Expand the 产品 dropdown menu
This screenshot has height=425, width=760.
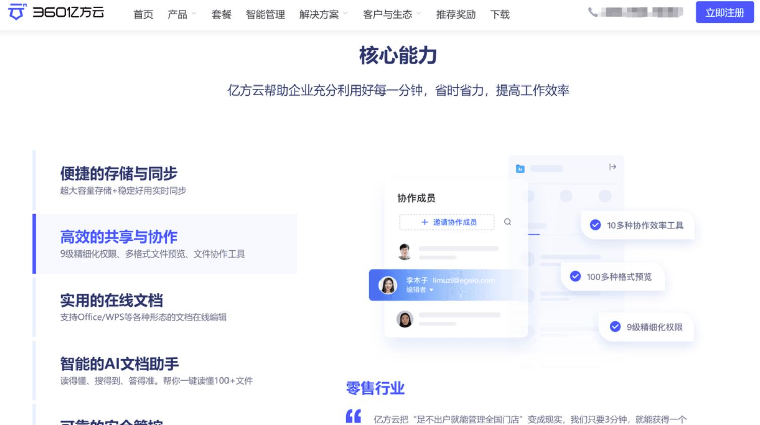(x=182, y=14)
